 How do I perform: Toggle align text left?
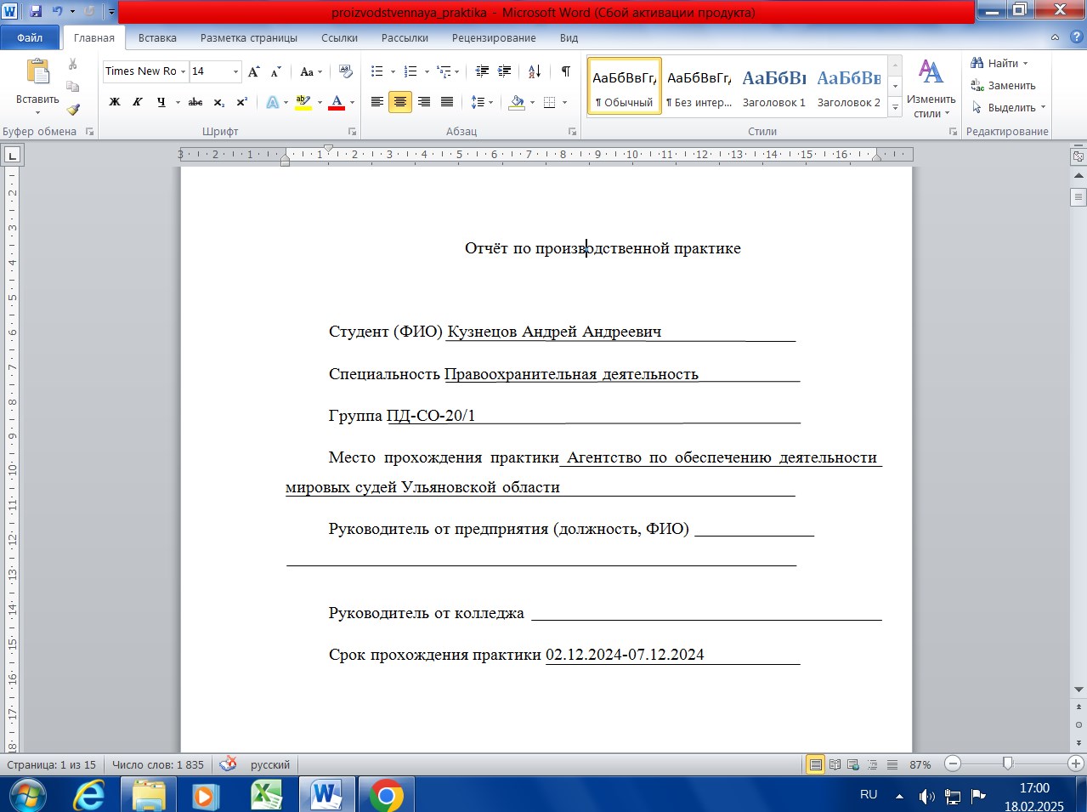377,102
